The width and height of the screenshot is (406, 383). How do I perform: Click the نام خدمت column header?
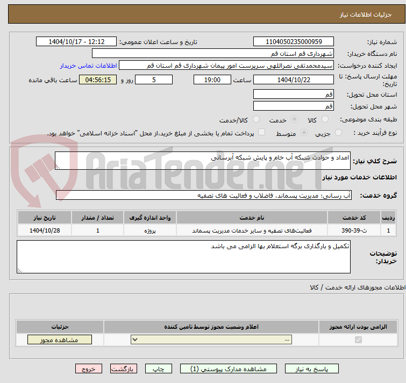pos(252,218)
